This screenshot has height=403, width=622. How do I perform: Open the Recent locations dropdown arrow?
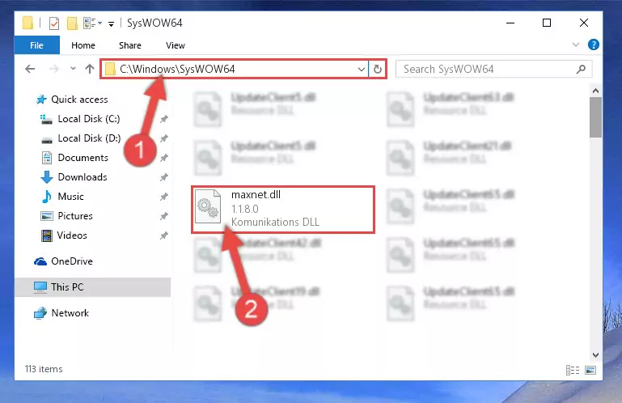[73, 69]
